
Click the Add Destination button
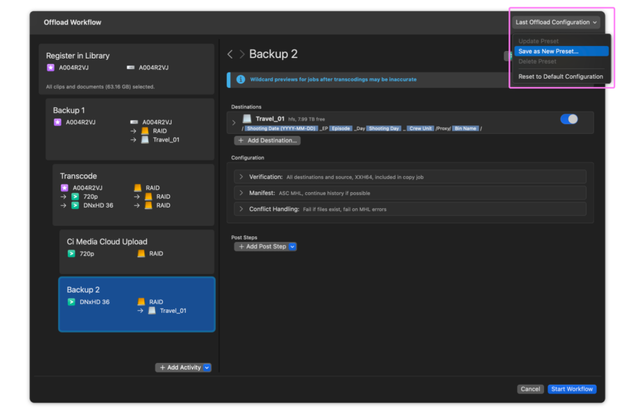pos(267,140)
